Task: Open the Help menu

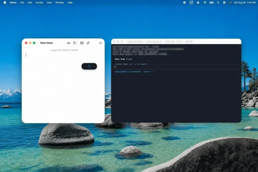Action: point(70,2)
